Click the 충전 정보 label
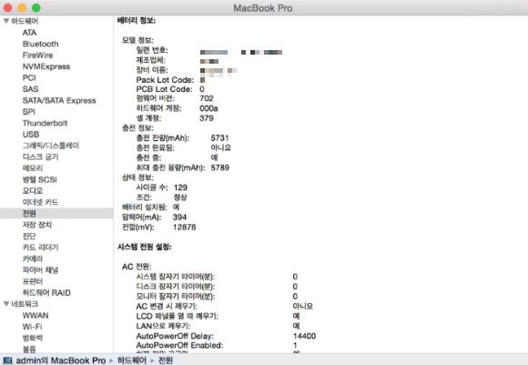 (x=137, y=128)
